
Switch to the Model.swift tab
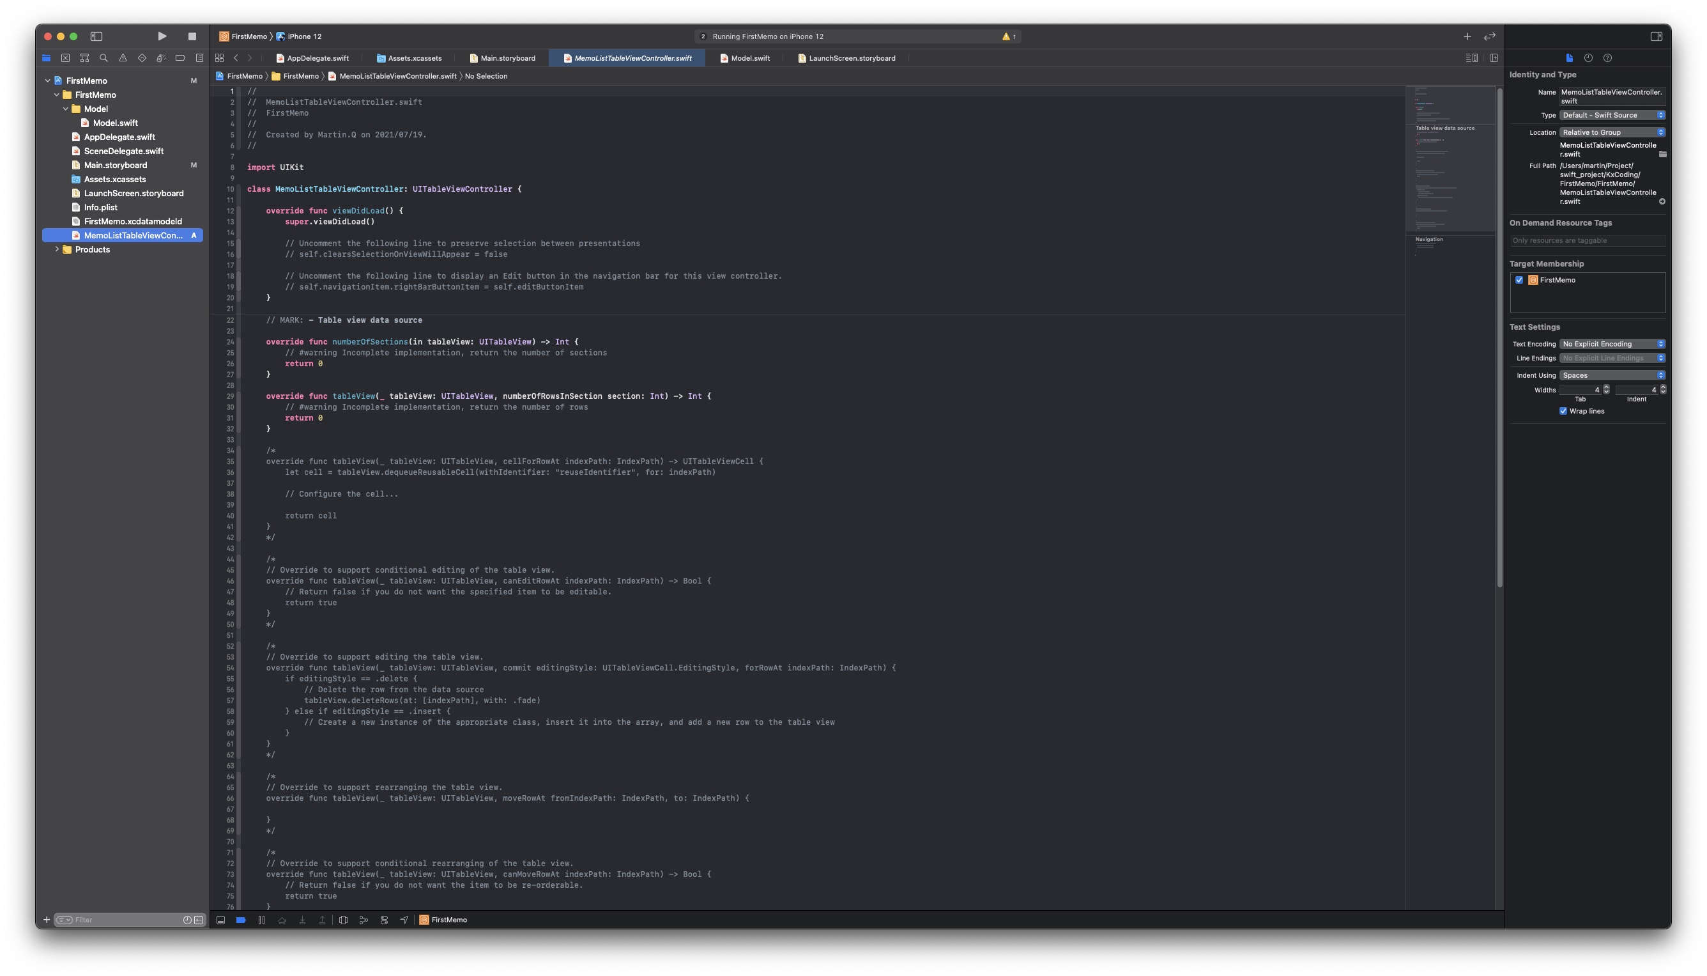pyautogui.click(x=749, y=58)
